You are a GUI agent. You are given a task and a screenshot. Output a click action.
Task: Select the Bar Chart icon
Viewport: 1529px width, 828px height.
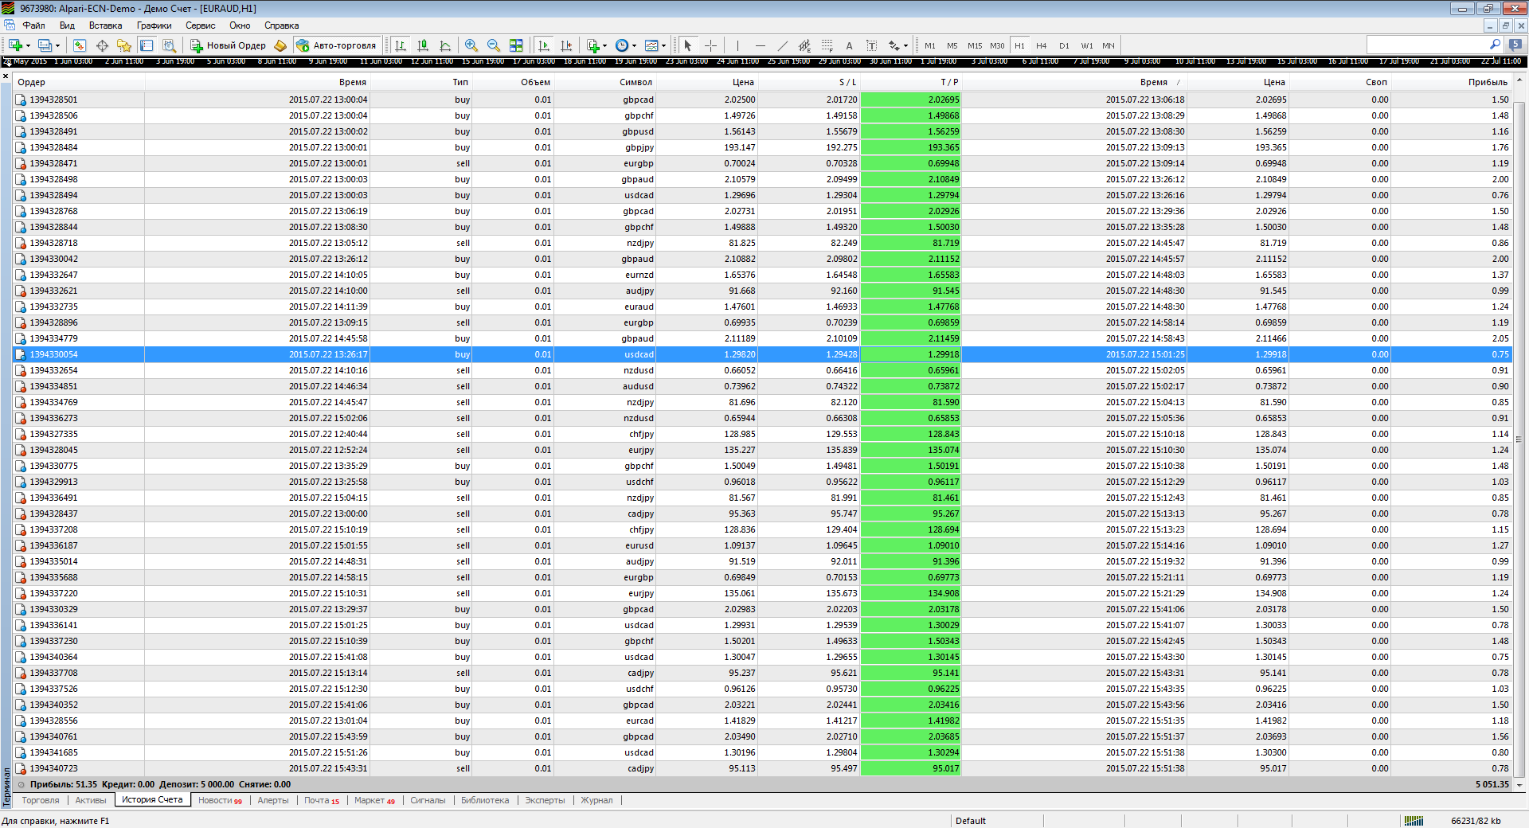[401, 45]
